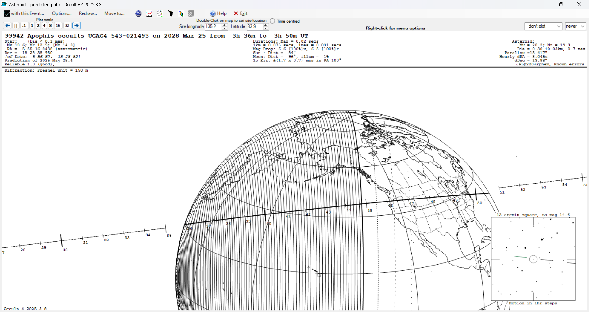
Task: Set plot scale to 4
Action: (x=44, y=26)
